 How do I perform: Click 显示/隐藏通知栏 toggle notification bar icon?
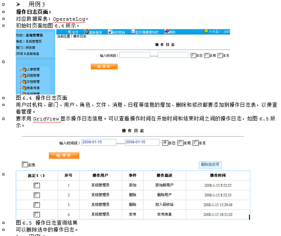click(132, 32)
